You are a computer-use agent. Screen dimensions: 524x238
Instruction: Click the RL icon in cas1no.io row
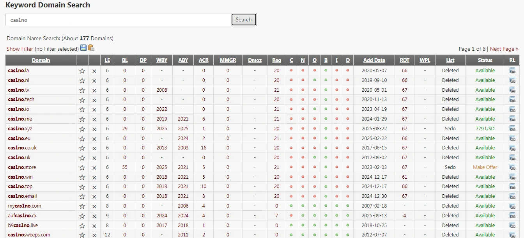[x=512, y=109]
